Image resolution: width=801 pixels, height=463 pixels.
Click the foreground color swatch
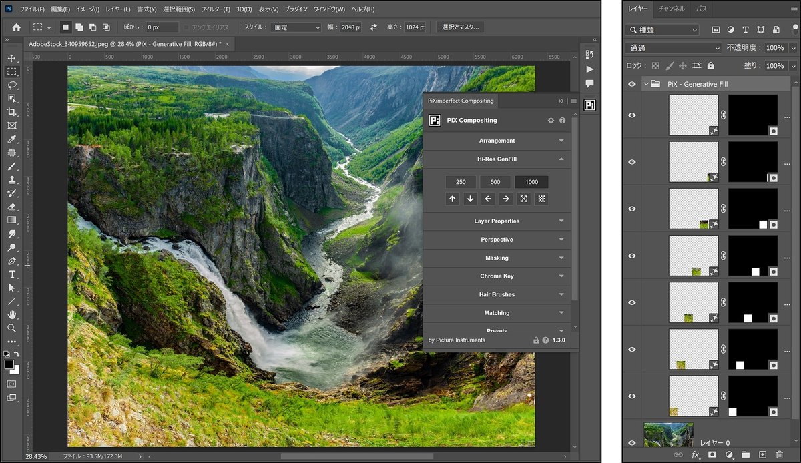[9, 364]
